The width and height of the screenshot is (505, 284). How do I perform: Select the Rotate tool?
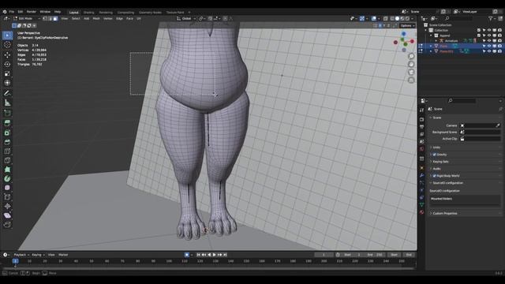[7, 64]
